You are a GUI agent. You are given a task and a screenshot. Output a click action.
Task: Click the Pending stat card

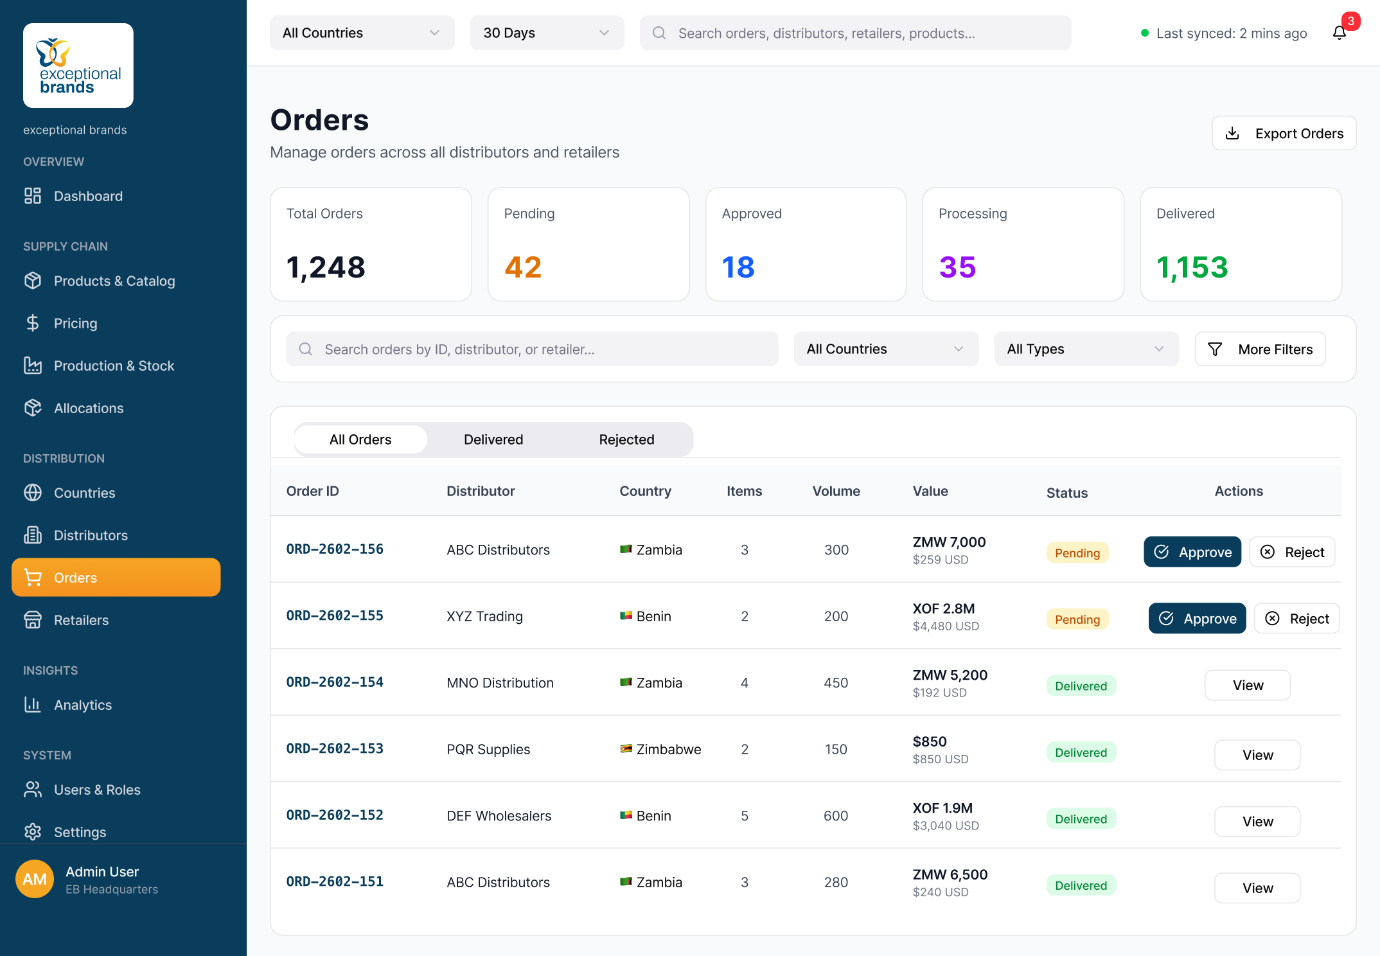pos(588,244)
